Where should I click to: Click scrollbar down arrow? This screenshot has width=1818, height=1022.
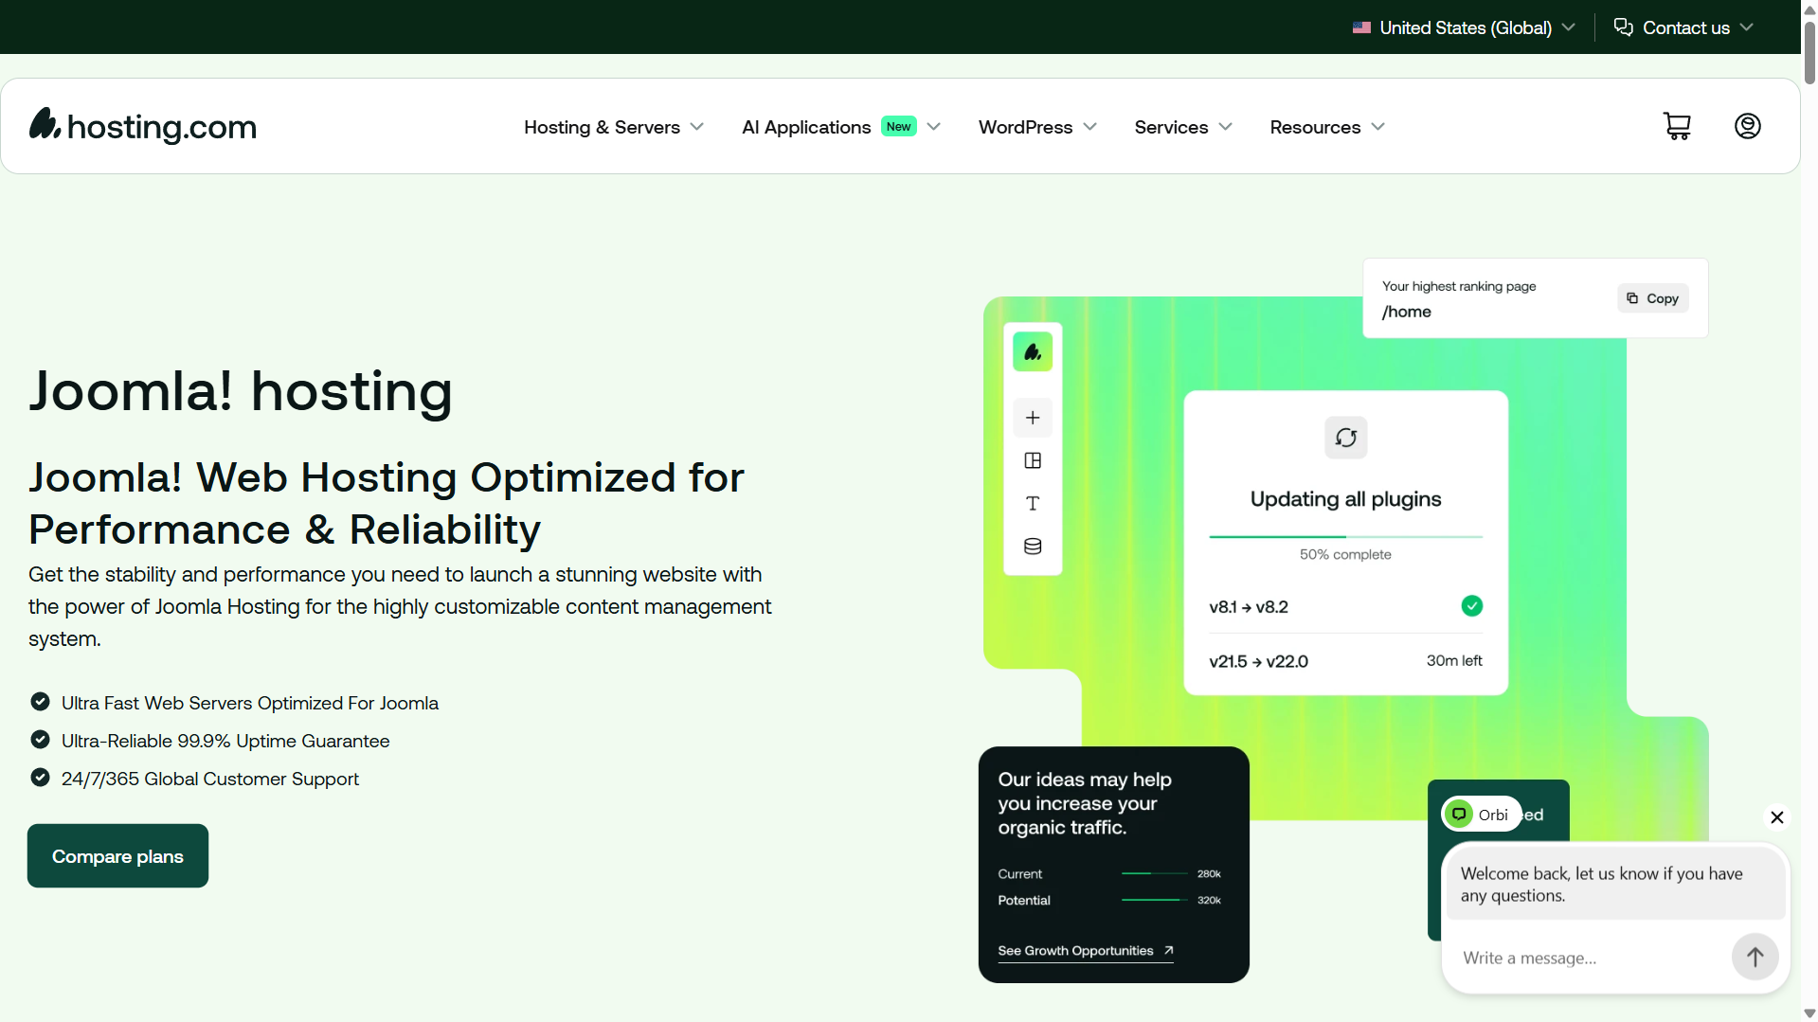pyautogui.click(x=1809, y=1013)
